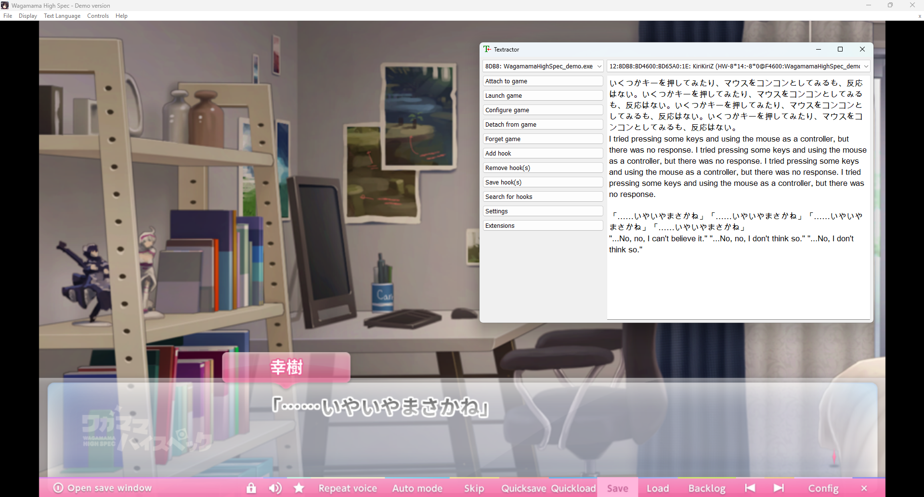924x497 pixels.
Task: Click the Textractor translated text output area
Action: pos(738,197)
